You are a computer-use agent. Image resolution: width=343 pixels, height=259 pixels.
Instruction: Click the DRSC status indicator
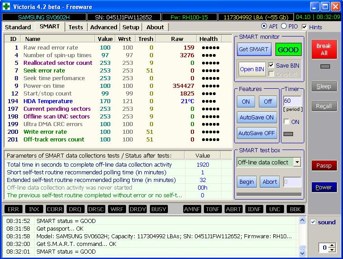click(x=96, y=209)
